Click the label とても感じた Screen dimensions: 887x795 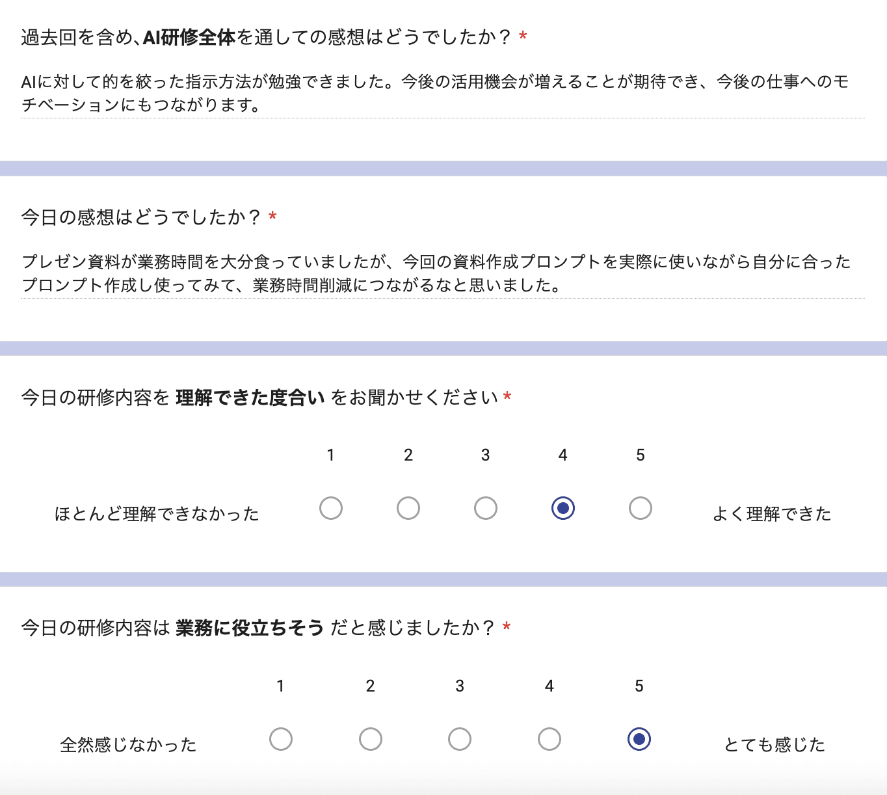[774, 745]
